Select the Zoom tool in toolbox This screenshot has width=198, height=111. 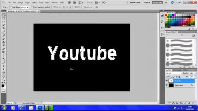[x=4, y=80]
